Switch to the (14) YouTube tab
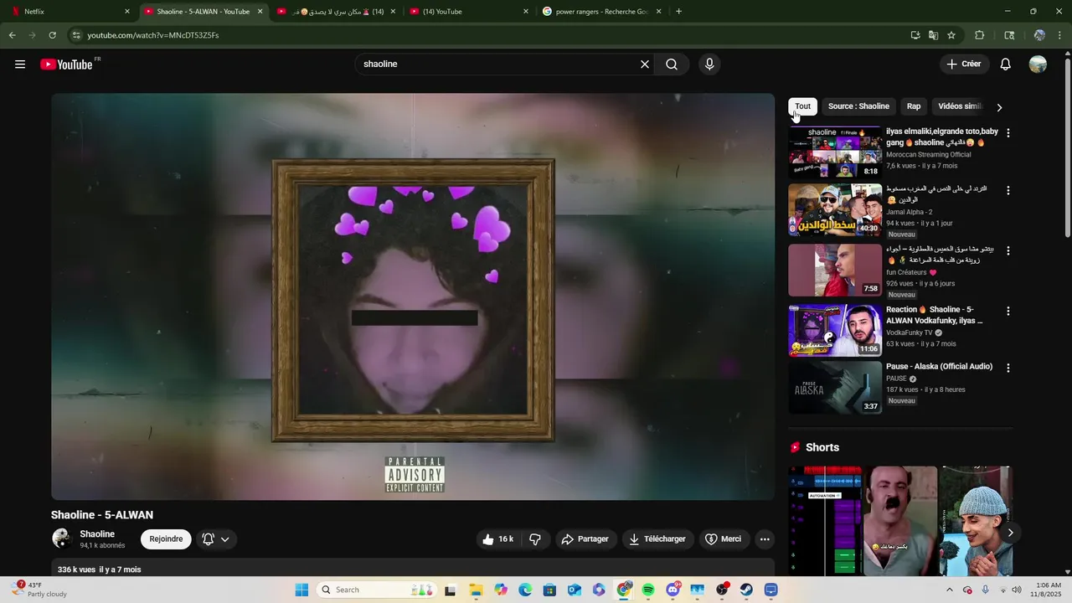 pos(467,12)
